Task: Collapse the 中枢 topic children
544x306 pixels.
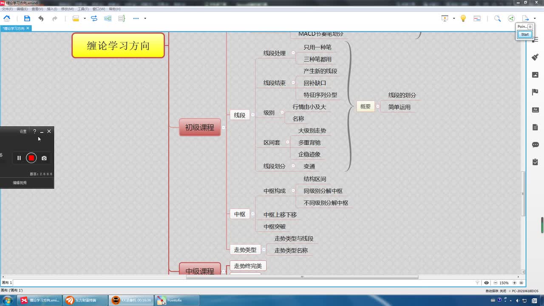Action: pos(252,214)
